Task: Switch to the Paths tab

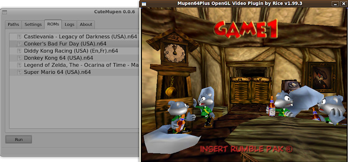Action: [13, 25]
